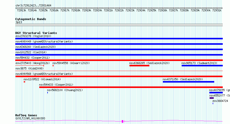Click the blue bar under nsv4079155
This screenshot has width=230, height=124.
tap(216, 93)
